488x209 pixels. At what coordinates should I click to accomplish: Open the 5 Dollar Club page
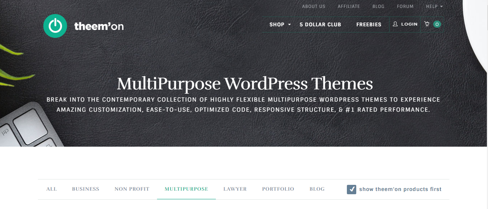(320, 25)
